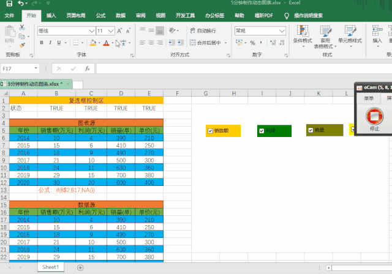Decrease the indent
Screen dimensions: 392x274
(171, 43)
